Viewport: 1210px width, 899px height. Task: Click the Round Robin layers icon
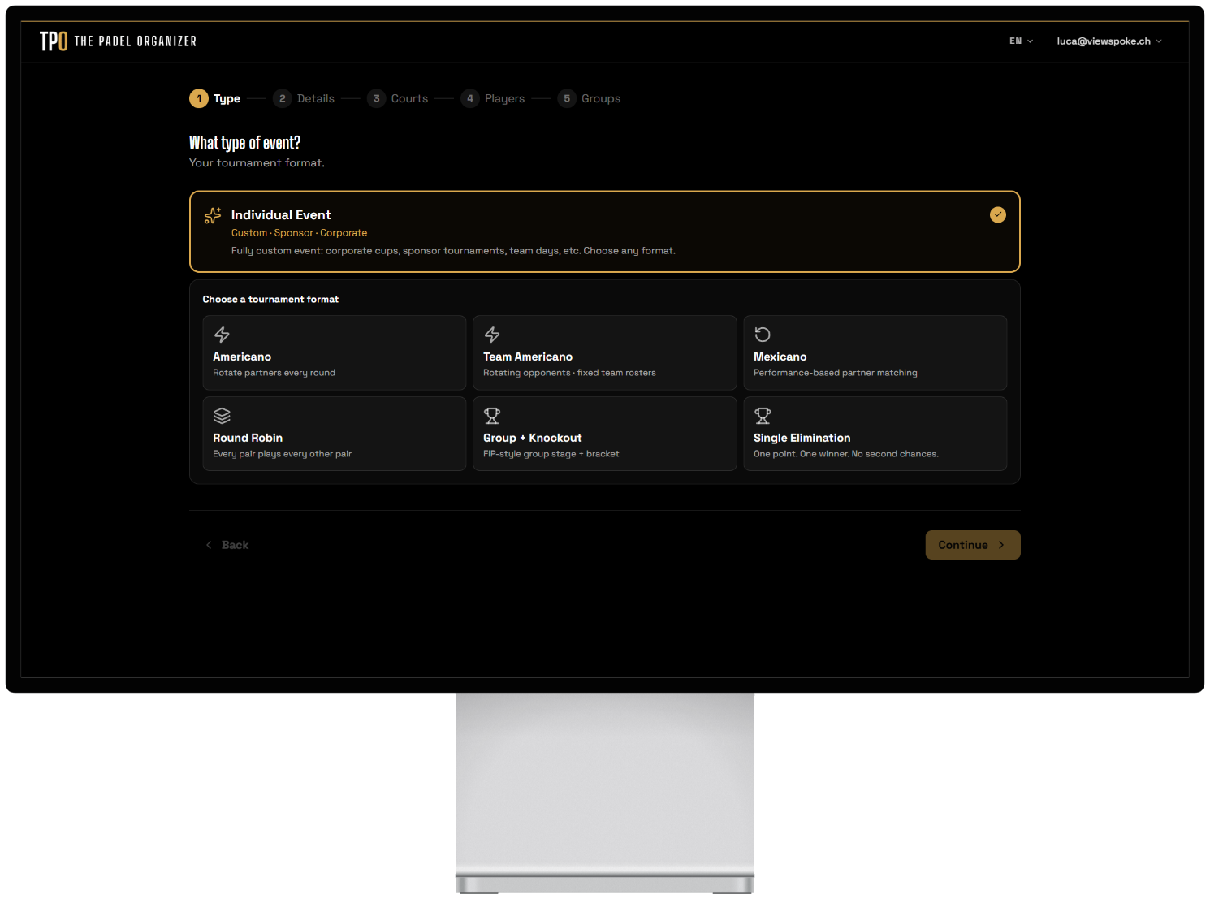(x=222, y=416)
